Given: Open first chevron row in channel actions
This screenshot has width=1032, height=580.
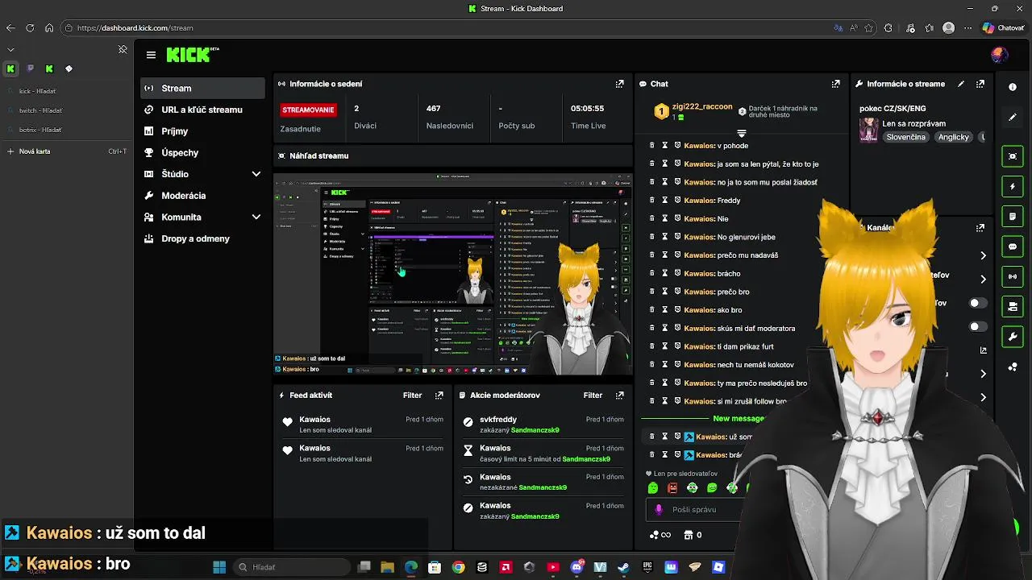Looking at the screenshot, I should [983, 255].
